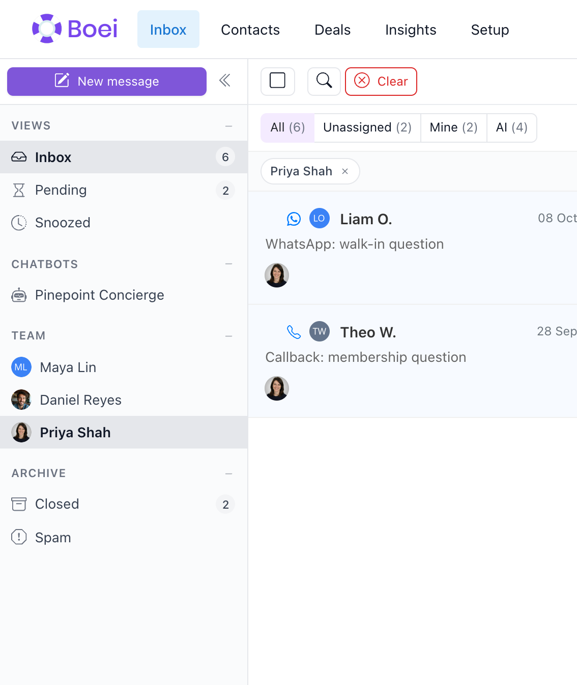Open the Theo W. conversation
The image size is (577, 685).
(413, 361)
